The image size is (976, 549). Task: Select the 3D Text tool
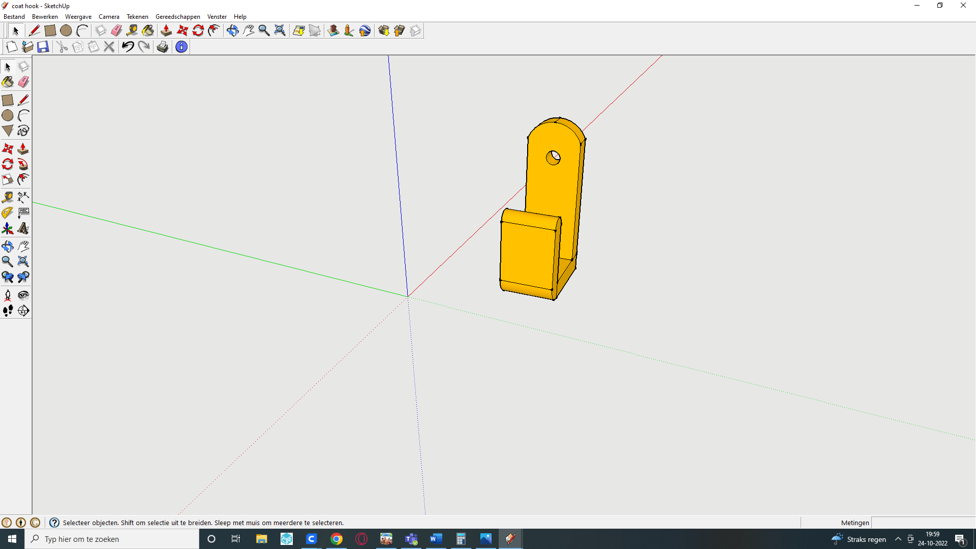pyautogui.click(x=23, y=229)
